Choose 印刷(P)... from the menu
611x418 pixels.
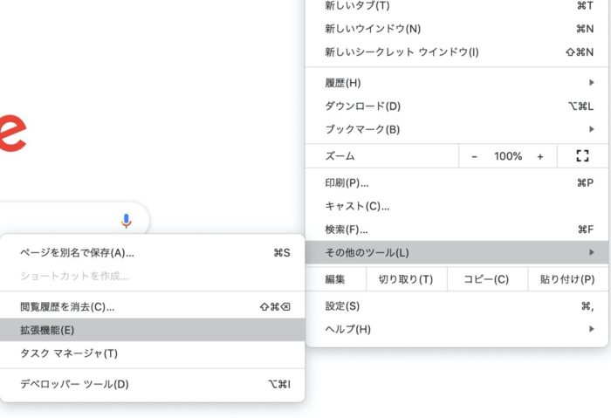tap(347, 183)
